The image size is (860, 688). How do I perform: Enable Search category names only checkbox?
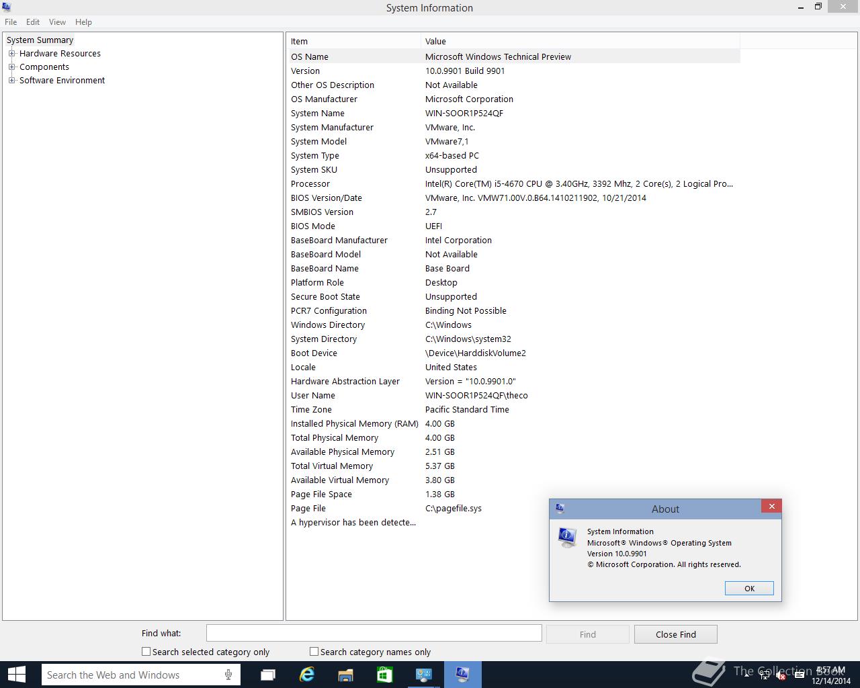pos(314,652)
